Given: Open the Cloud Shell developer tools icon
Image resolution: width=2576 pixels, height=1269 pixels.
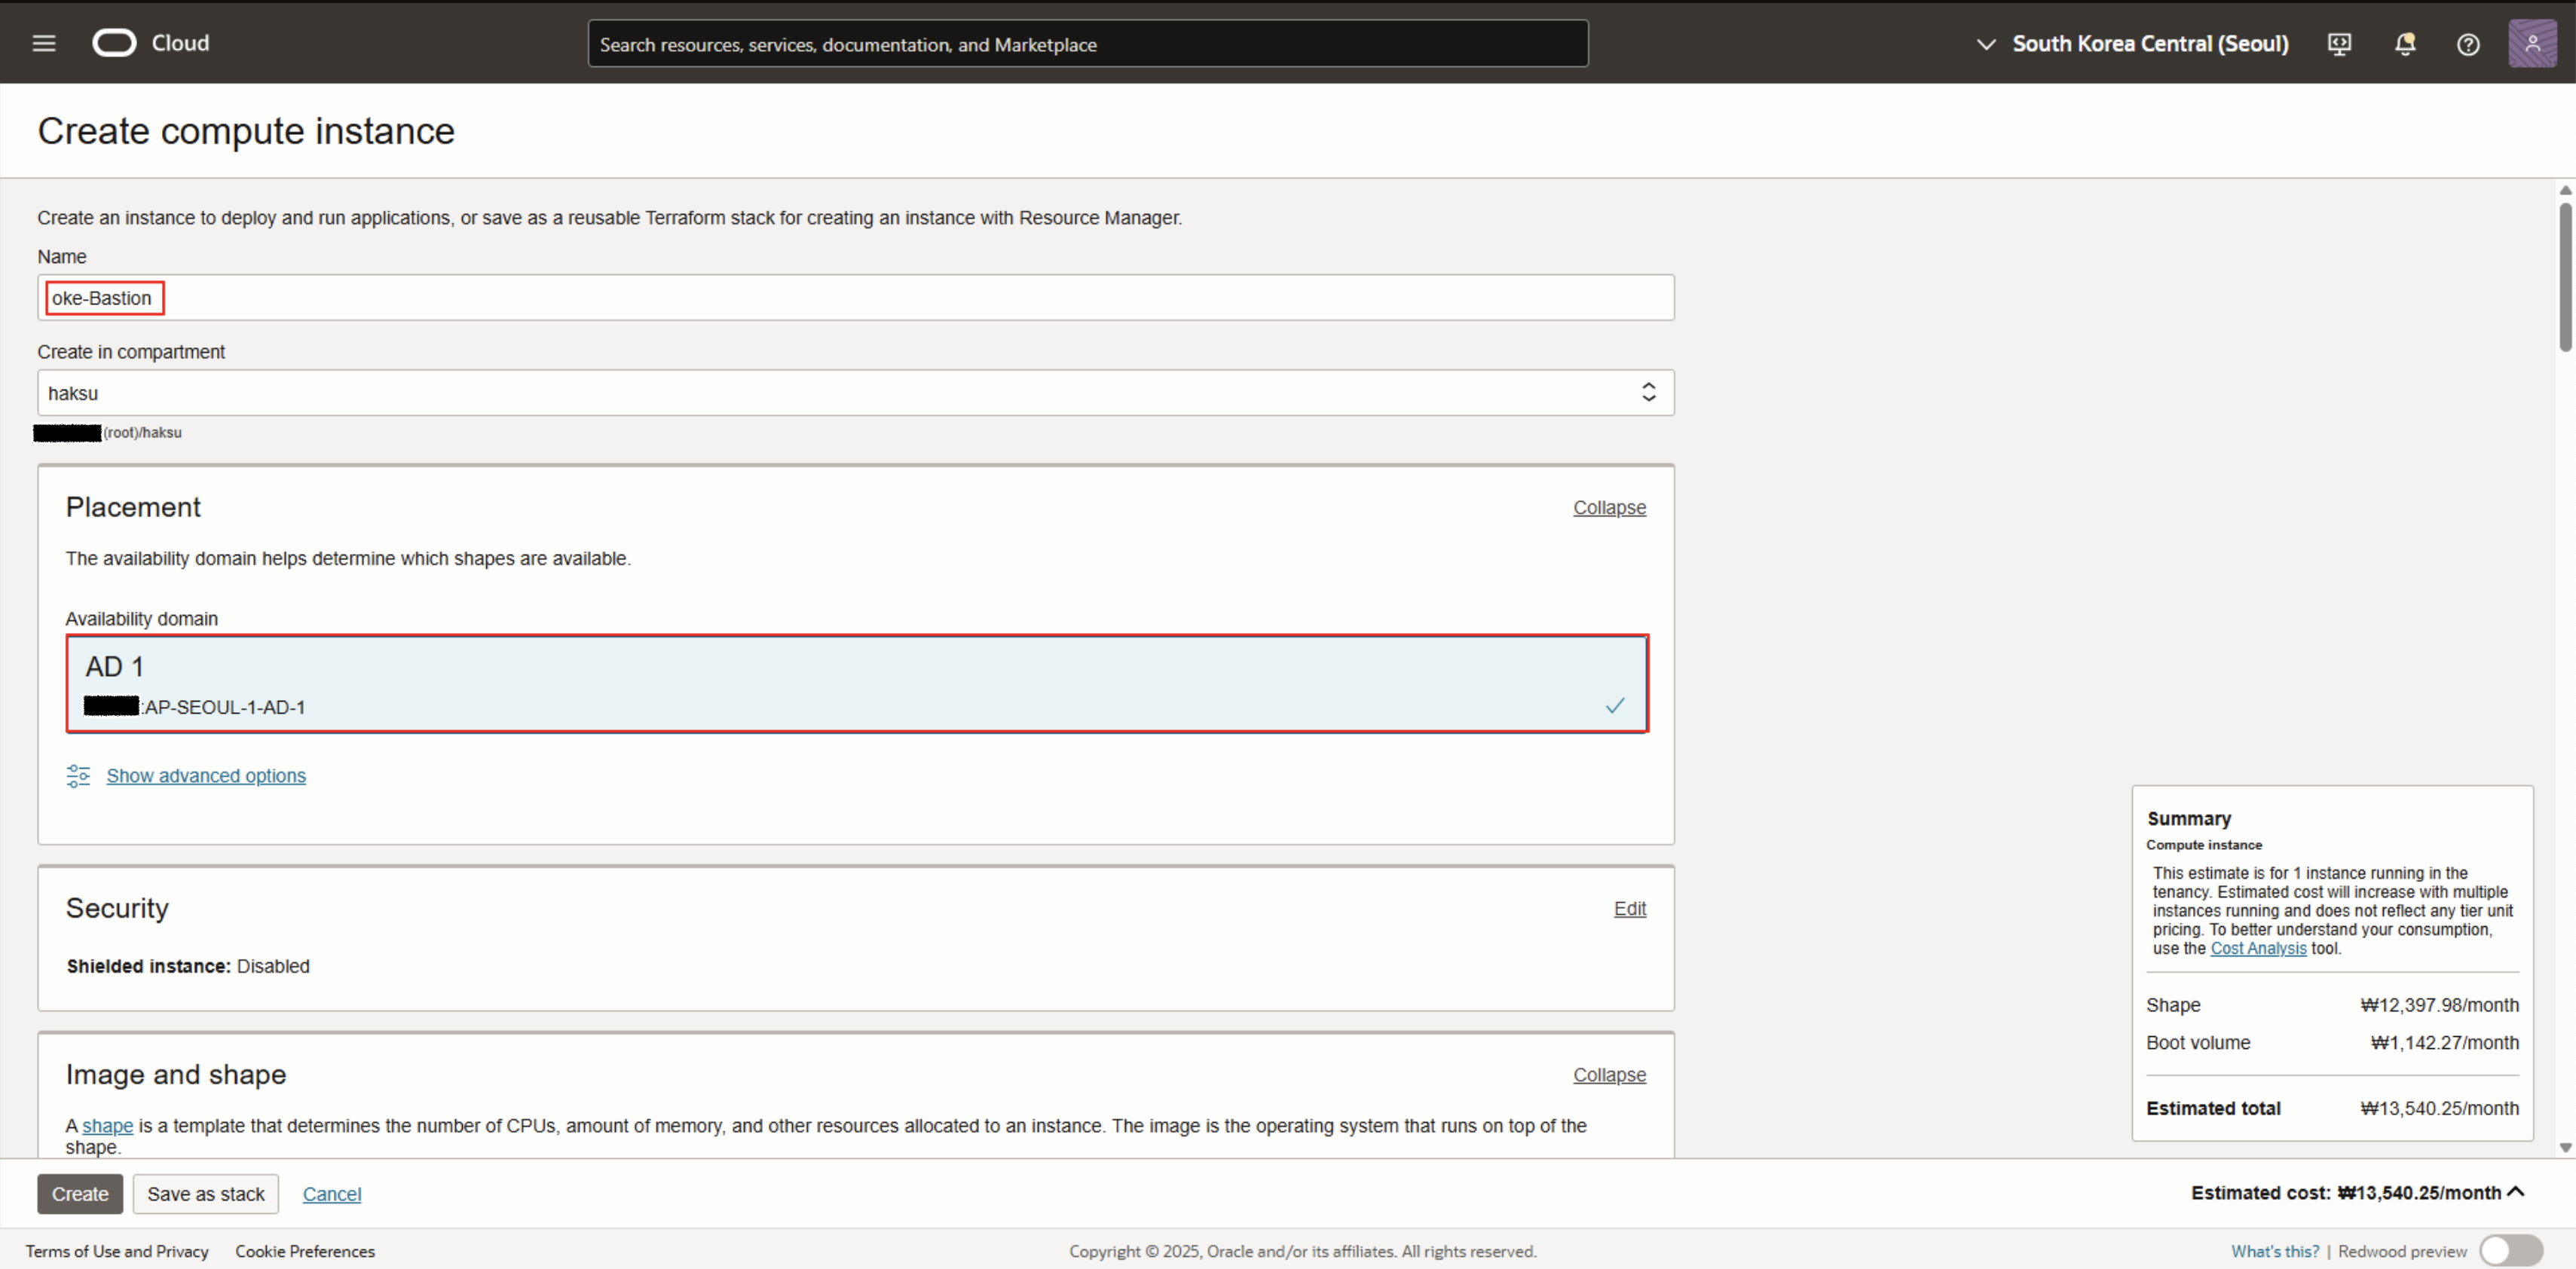Looking at the screenshot, I should [x=2339, y=44].
